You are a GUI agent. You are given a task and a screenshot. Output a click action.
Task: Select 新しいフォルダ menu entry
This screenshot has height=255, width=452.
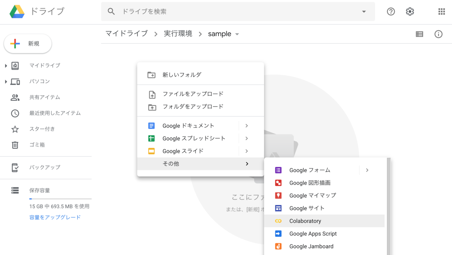[x=200, y=75]
